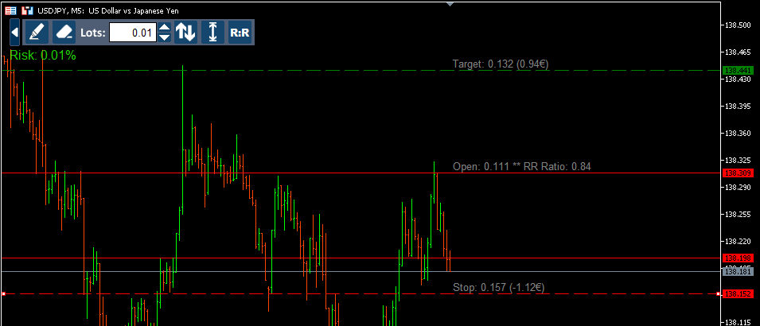The width and height of the screenshot is (760, 326).
Task: Decrease lots with down stepper arrow
Action: coord(165,38)
